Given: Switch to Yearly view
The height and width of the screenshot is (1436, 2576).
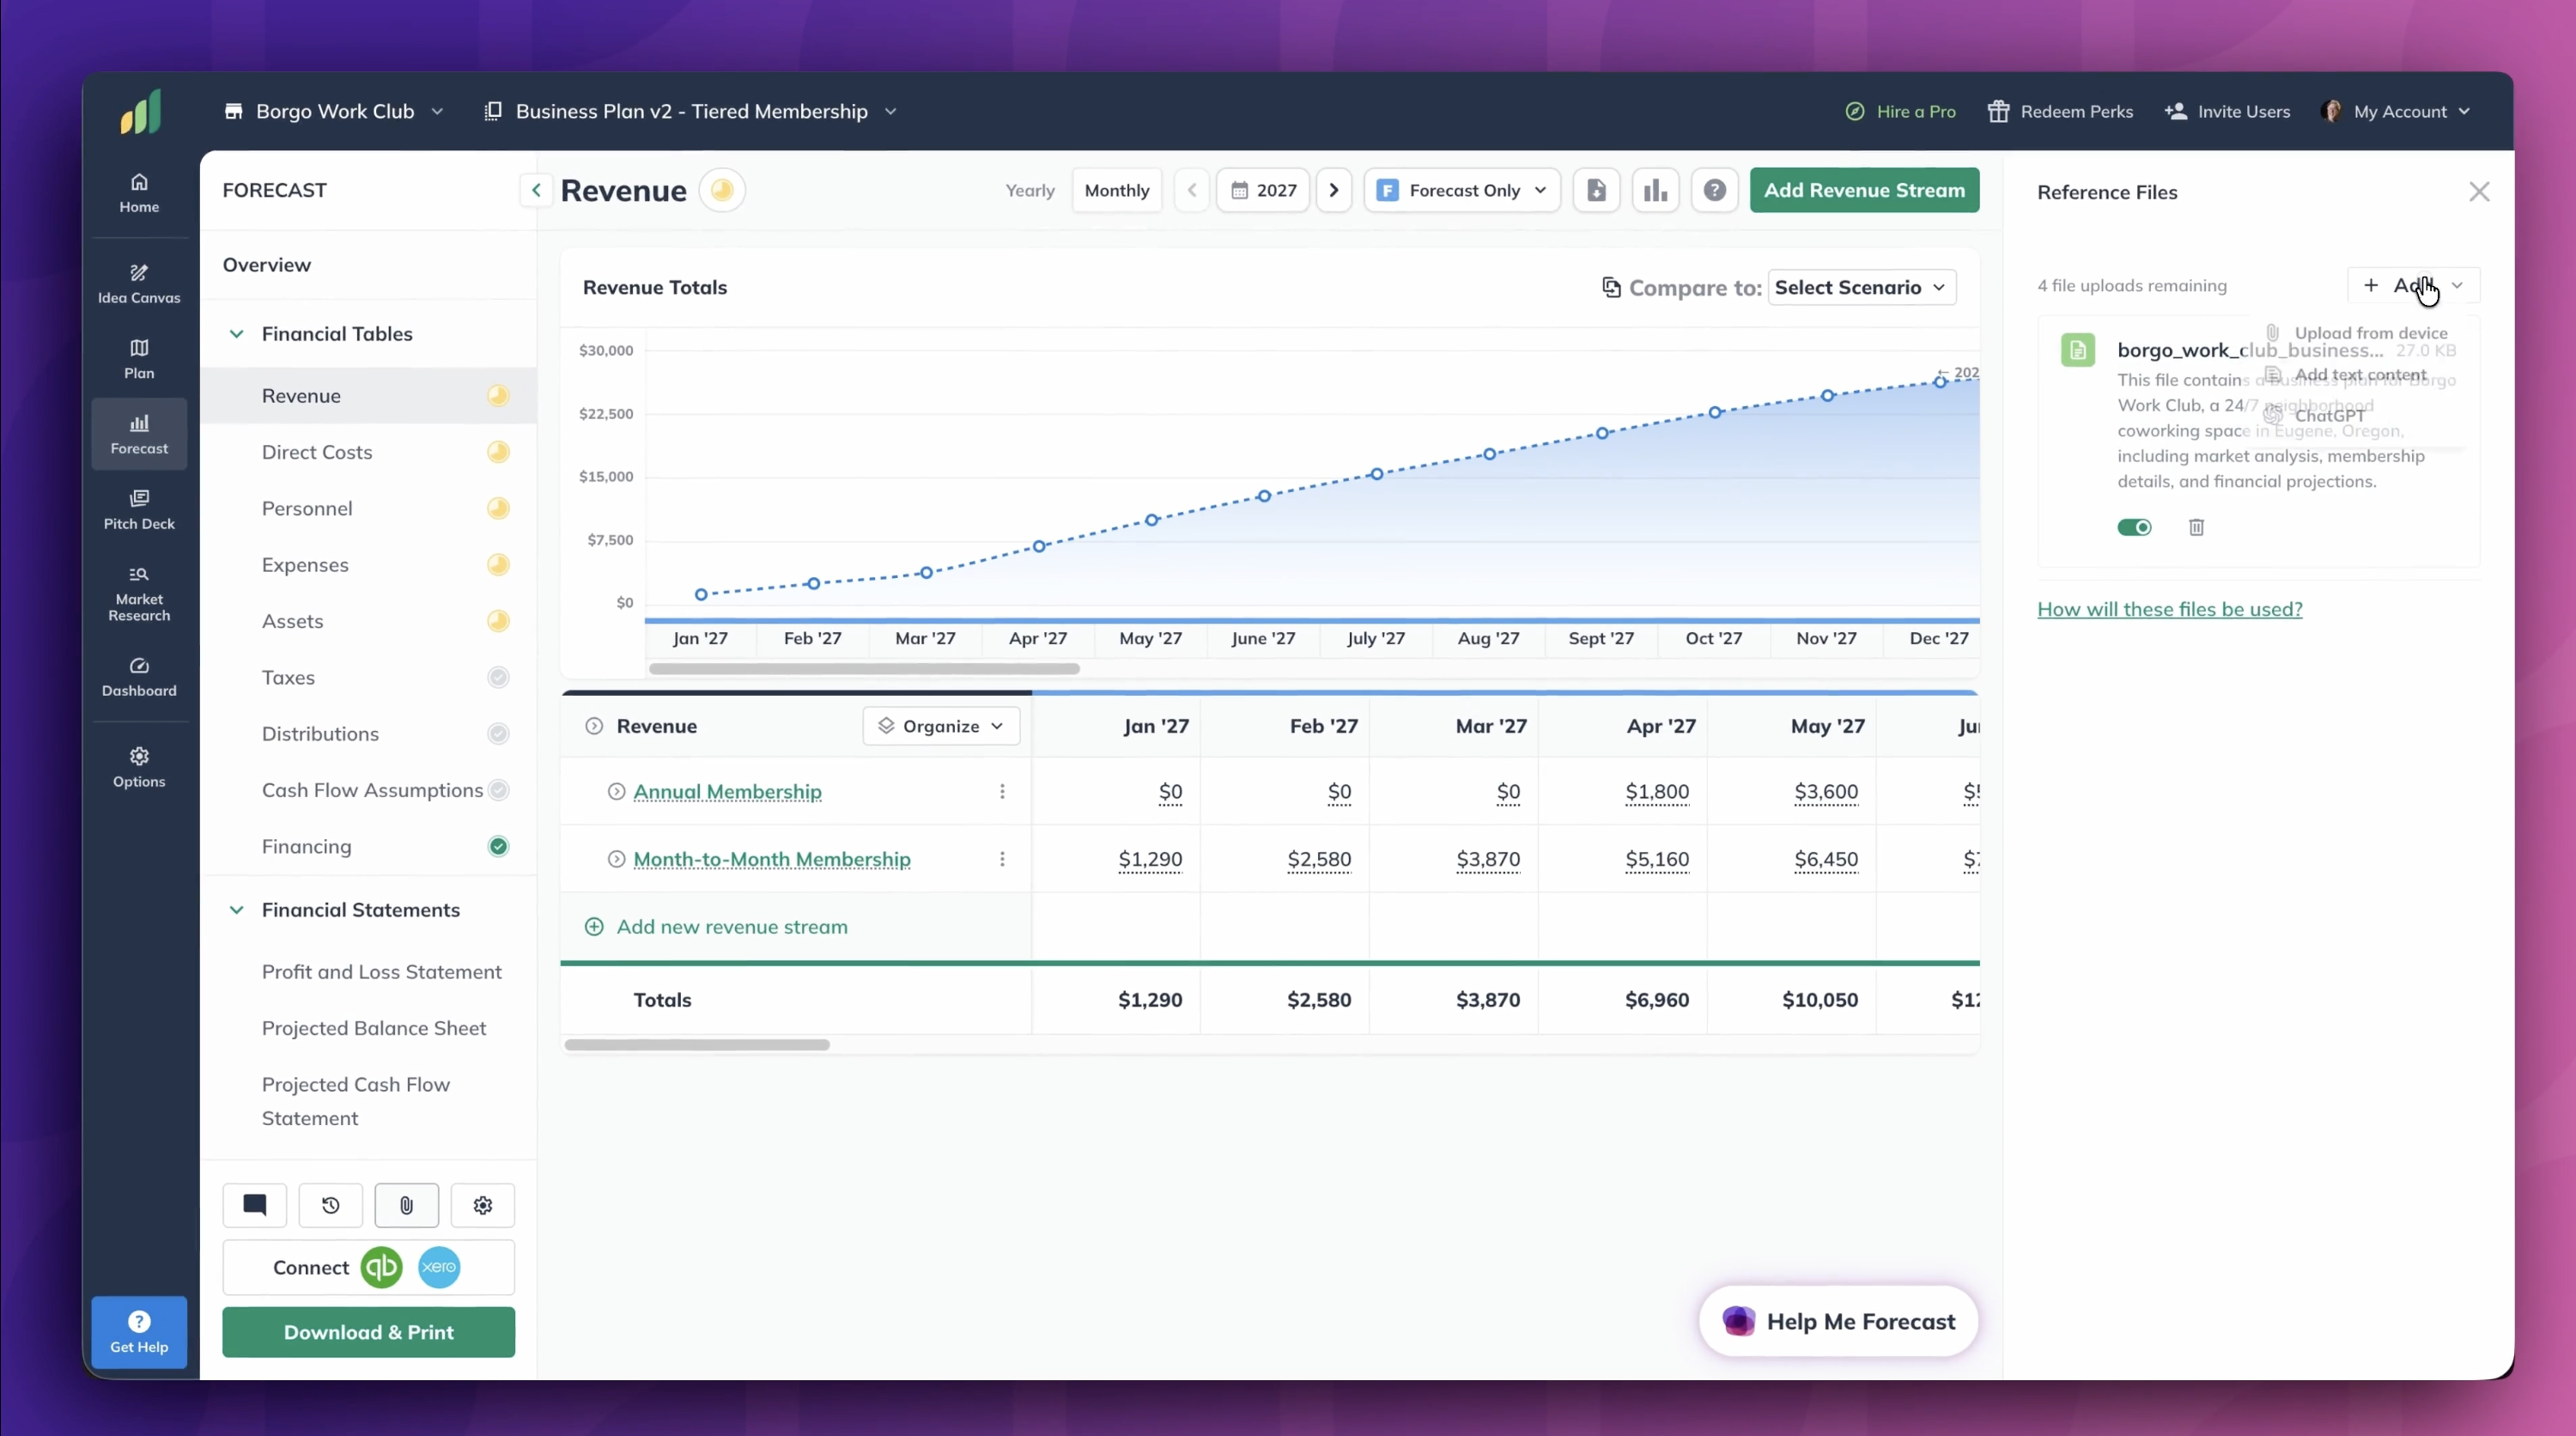Looking at the screenshot, I should click(x=1030, y=190).
